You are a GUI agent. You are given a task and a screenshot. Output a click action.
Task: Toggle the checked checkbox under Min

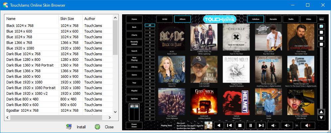coord(321,26)
